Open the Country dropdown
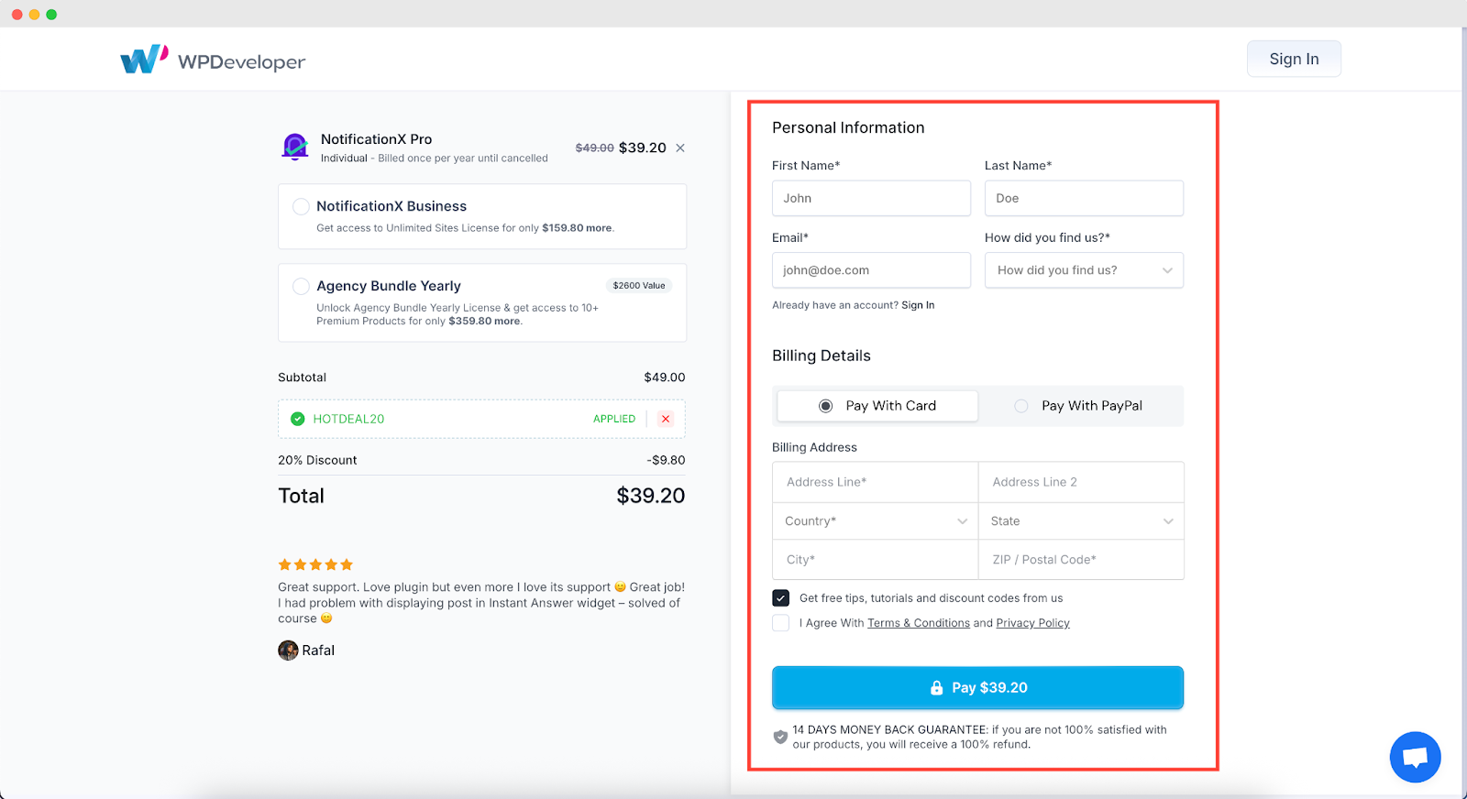This screenshot has width=1467, height=799. [x=876, y=521]
